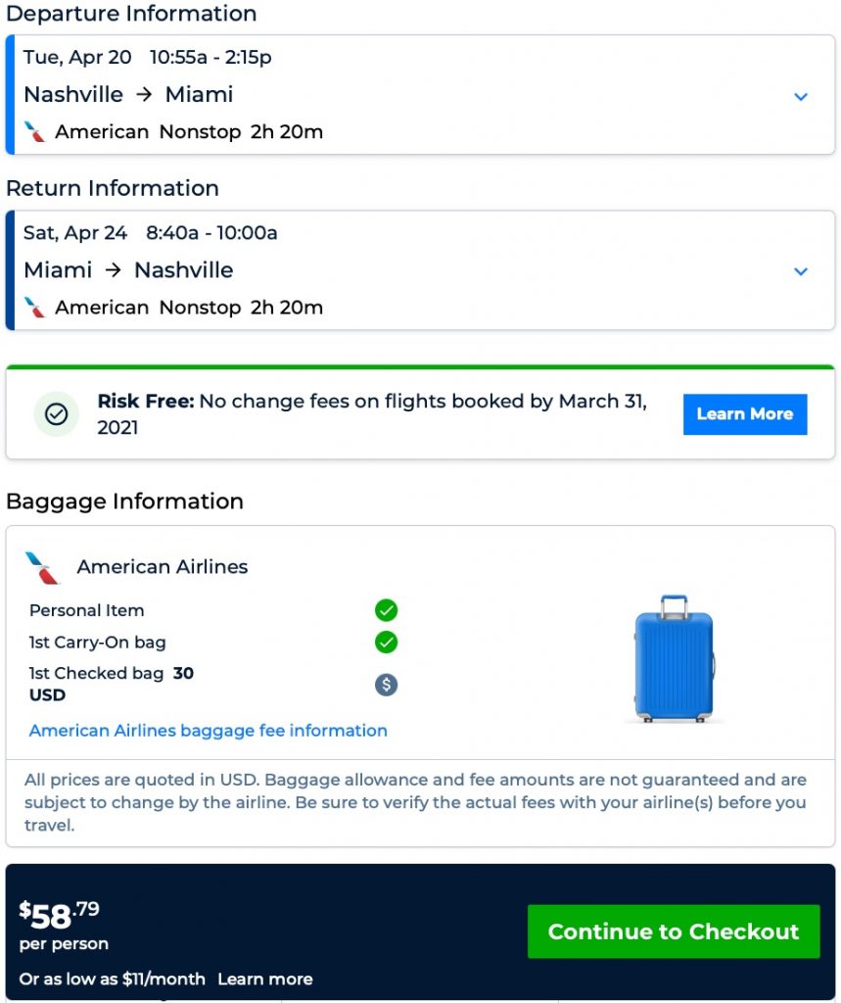Click the Risk Free checkmark circle icon
Screen dimensions: 841x1003
pyautogui.click(x=57, y=414)
